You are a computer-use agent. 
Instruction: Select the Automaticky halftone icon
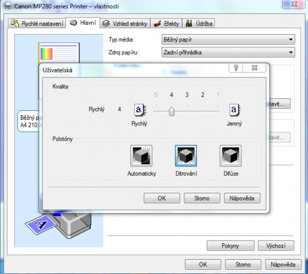point(141,156)
